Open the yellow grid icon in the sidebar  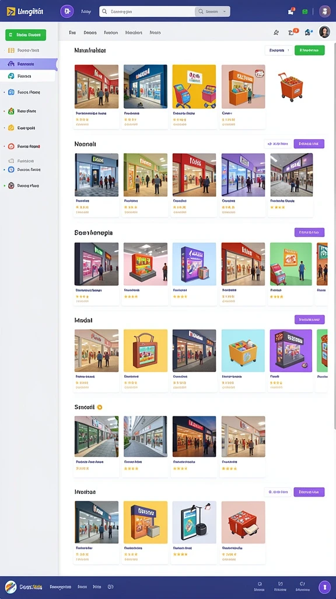point(11,50)
